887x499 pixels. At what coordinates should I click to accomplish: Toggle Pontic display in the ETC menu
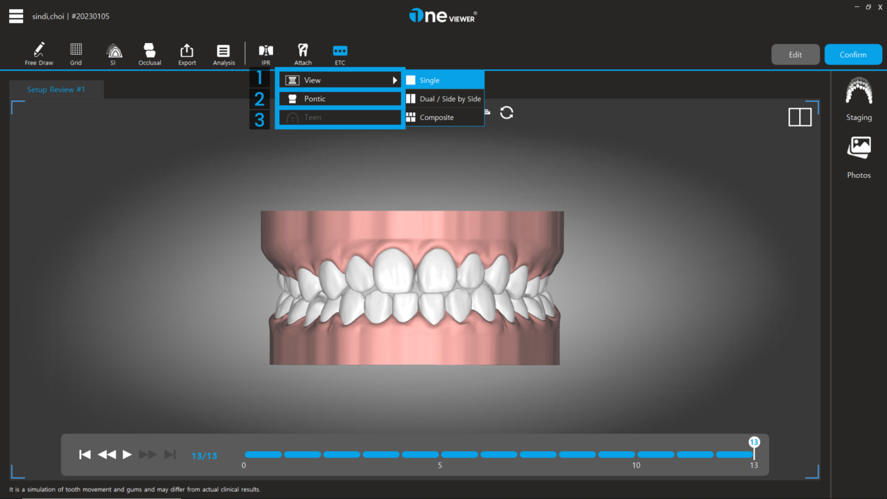coord(340,98)
